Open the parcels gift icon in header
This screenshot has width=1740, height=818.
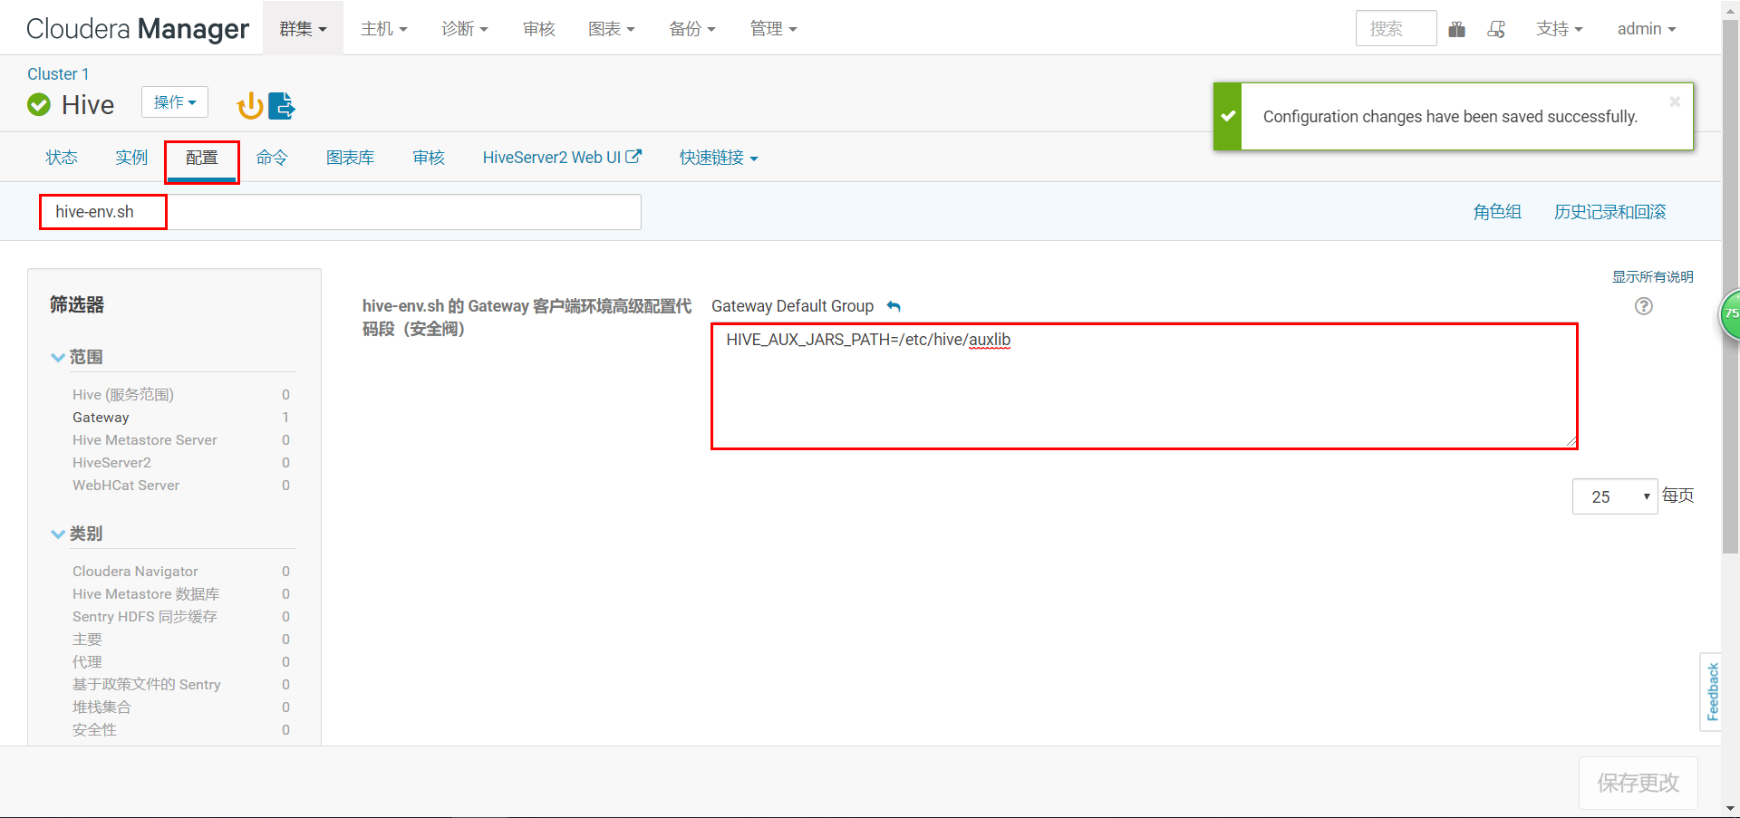[x=1457, y=28]
